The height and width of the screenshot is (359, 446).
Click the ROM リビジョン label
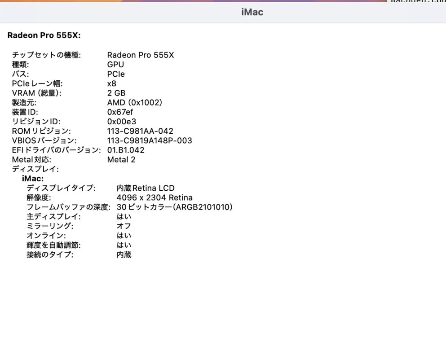click(x=41, y=131)
